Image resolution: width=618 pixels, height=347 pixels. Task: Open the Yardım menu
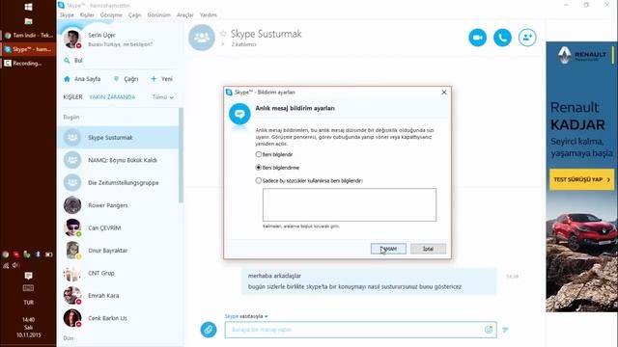pos(209,15)
